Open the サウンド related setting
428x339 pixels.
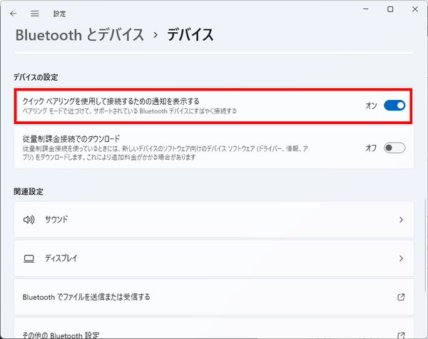coord(214,220)
